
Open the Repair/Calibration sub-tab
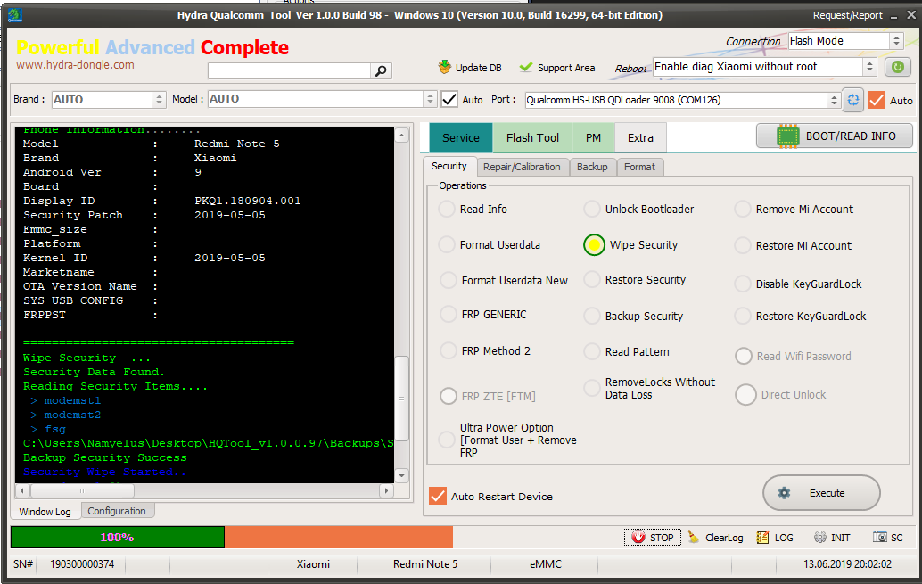click(x=522, y=167)
